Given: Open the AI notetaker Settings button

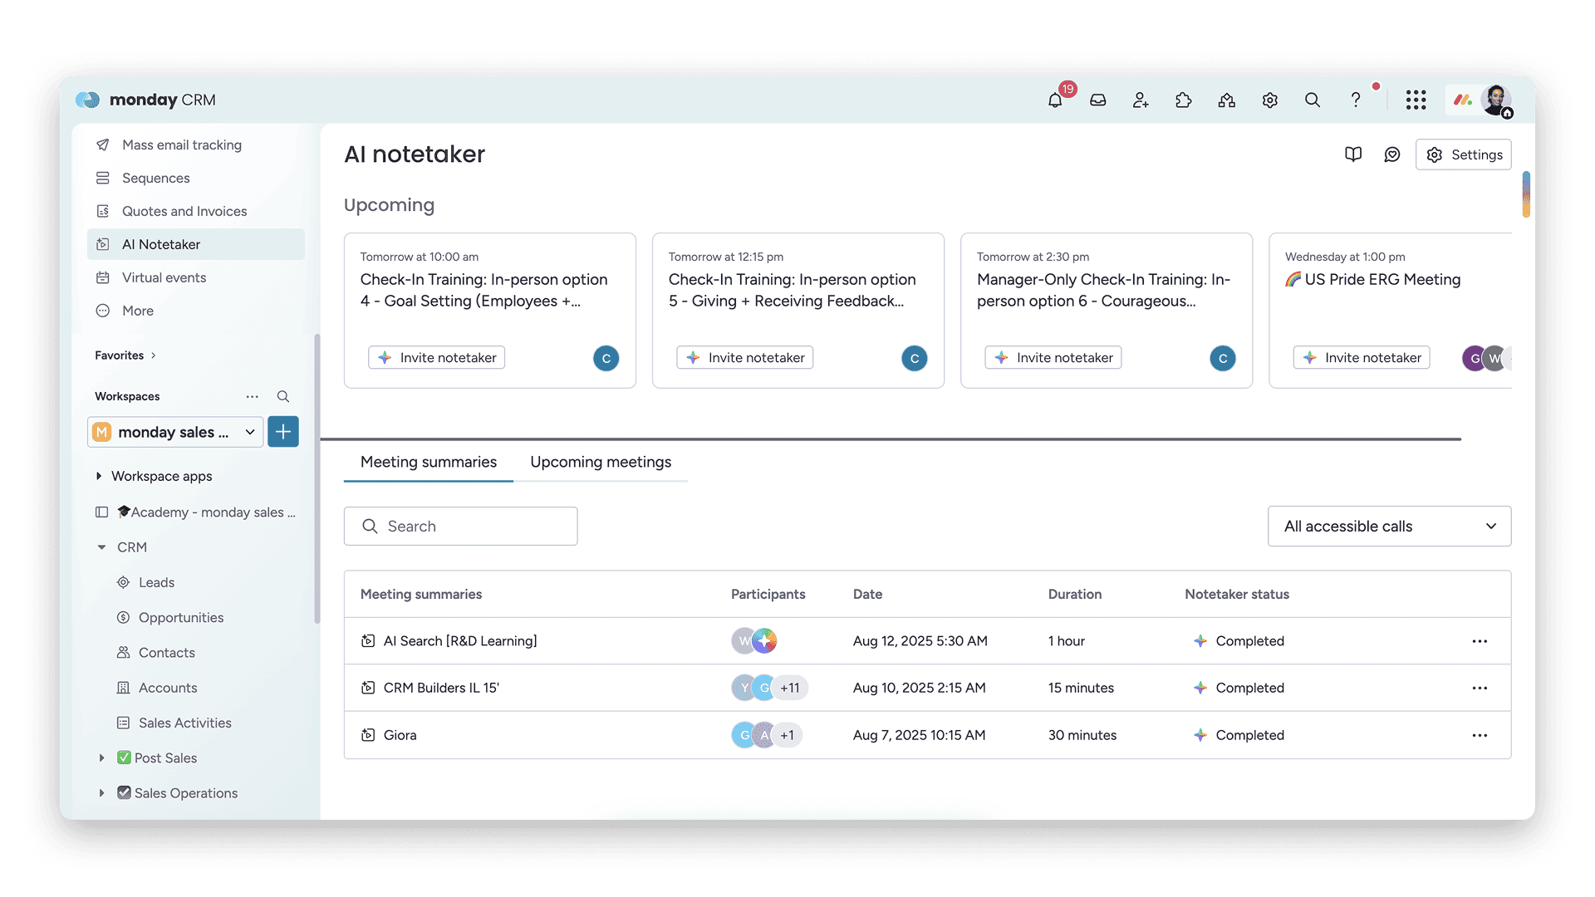Looking at the screenshot, I should (1464, 154).
